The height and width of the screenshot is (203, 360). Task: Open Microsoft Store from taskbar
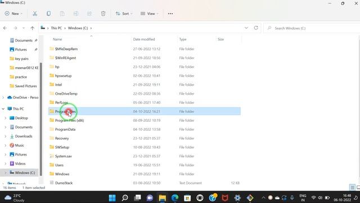(187, 198)
